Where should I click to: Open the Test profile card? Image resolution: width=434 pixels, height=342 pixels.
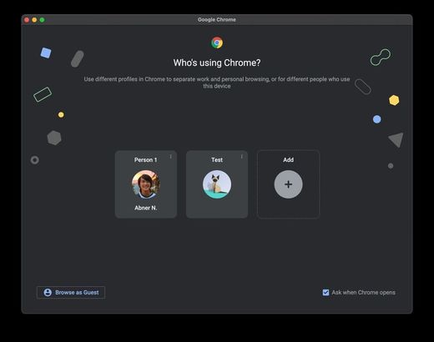click(x=217, y=184)
